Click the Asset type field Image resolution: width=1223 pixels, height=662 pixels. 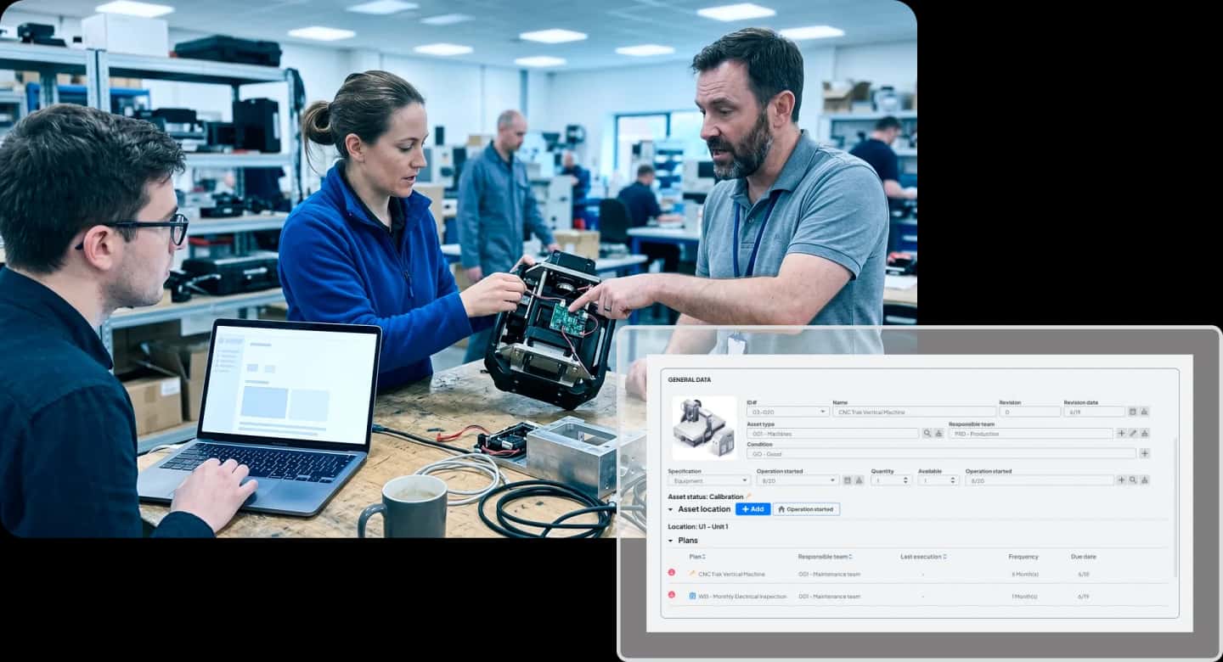click(x=832, y=434)
